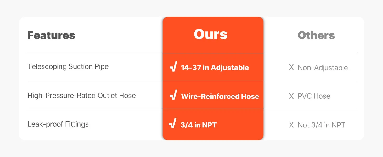Select the Ours column header
383x157 pixels.
[x=211, y=34]
